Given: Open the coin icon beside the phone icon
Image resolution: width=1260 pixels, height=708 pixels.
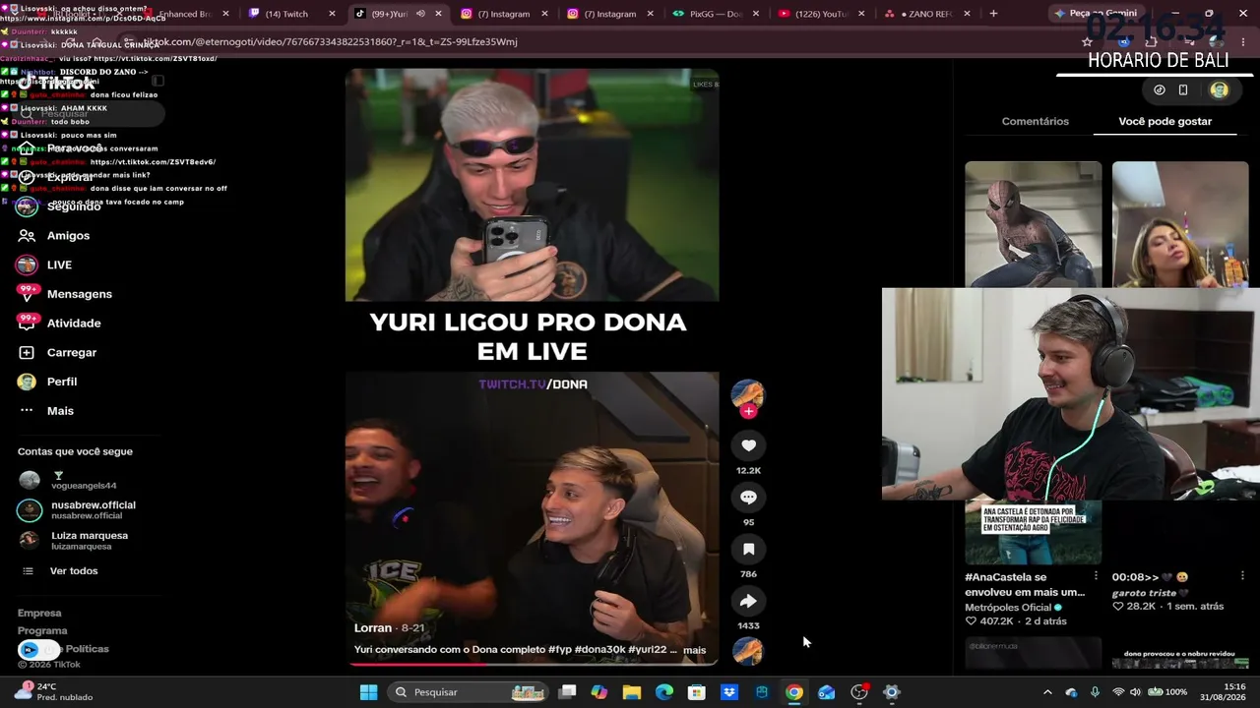Looking at the screenshot, I should point(1160,89).
